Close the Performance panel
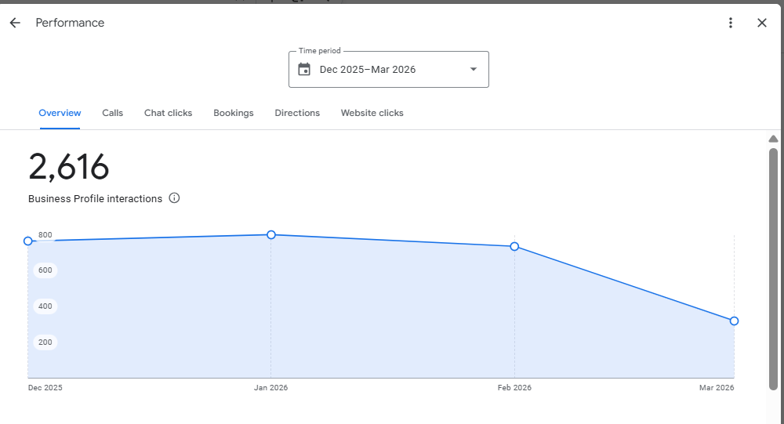784x424 pixels. (x=762, y=23)
